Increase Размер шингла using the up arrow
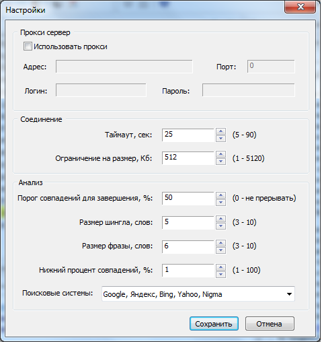Image resolution: width=322 pixels, height=342 pixels. tap(220, 219)
